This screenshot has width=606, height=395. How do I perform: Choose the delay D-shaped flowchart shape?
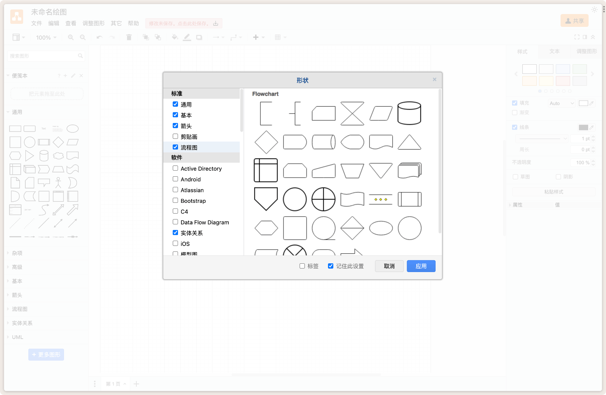[x=295, y=142]
